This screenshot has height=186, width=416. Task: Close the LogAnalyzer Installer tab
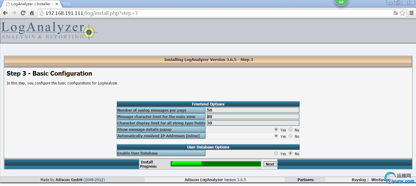(57, 4)
